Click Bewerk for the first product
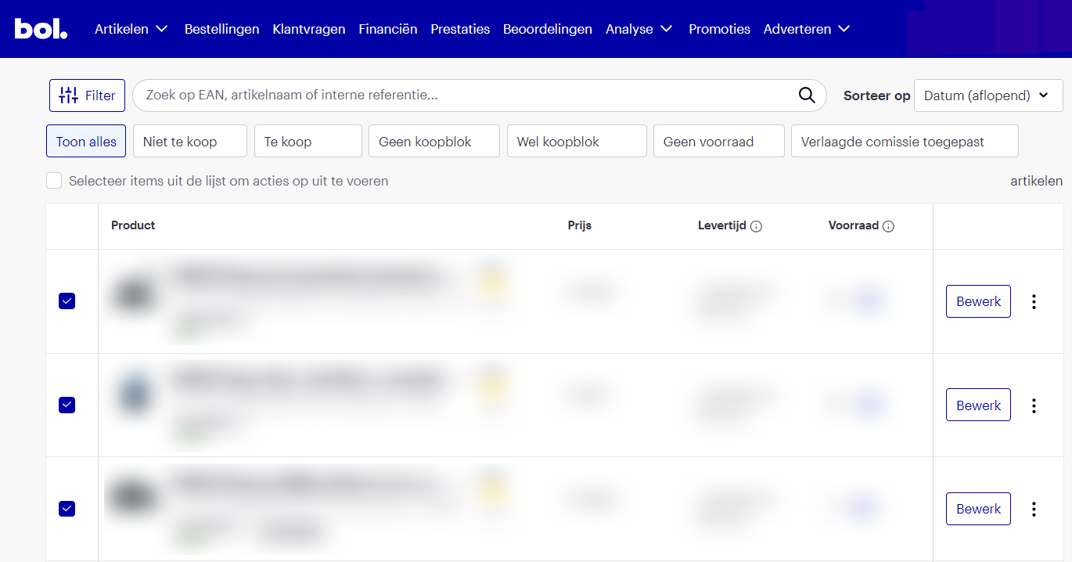This screenshot has height=562, width=1072. (x=978, y=301)
